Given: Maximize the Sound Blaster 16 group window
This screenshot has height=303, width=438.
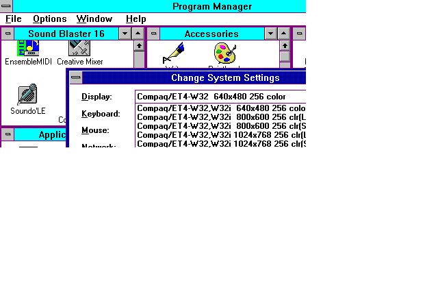Looking at the screenshot, I should coord(138,34).
